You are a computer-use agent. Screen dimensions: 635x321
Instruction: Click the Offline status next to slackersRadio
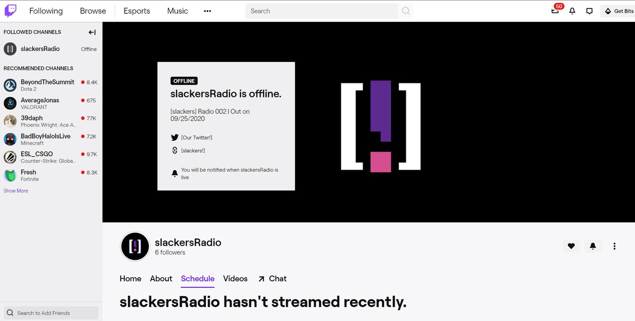tap(89, 49)
